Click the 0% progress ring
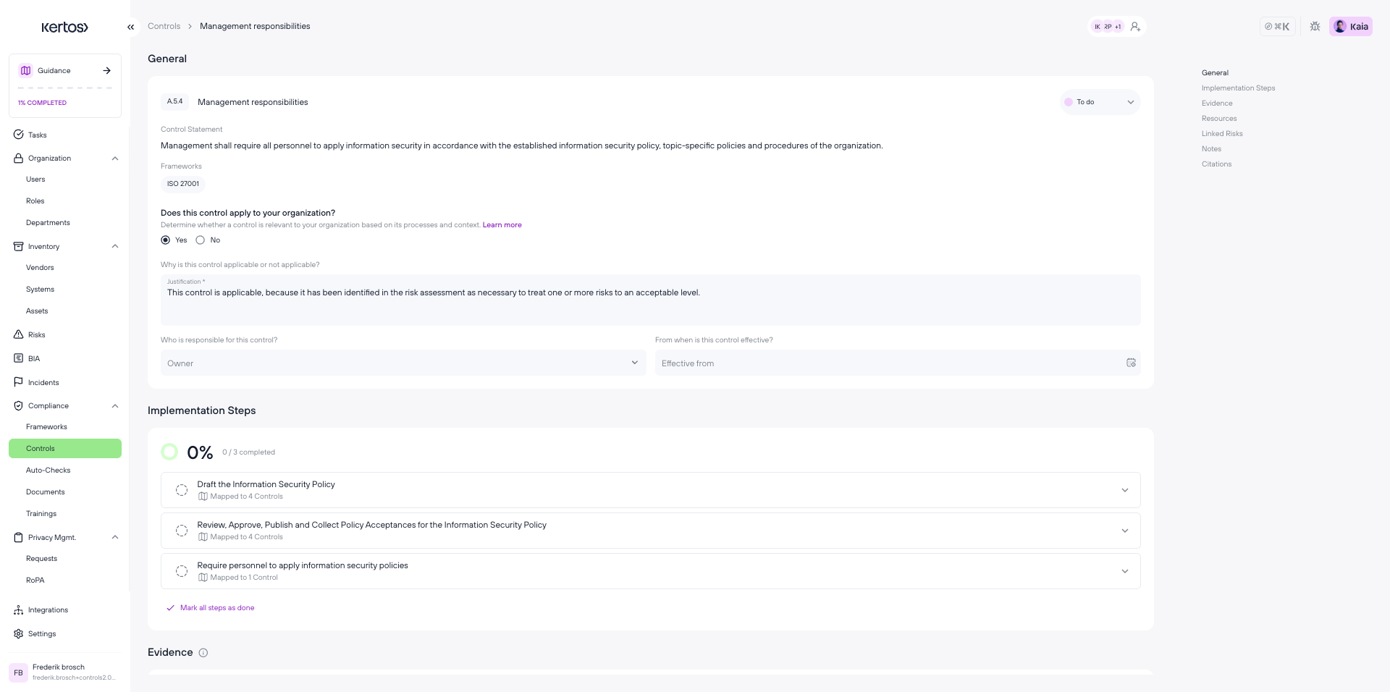1390x692 pixels. pos(169,452)
